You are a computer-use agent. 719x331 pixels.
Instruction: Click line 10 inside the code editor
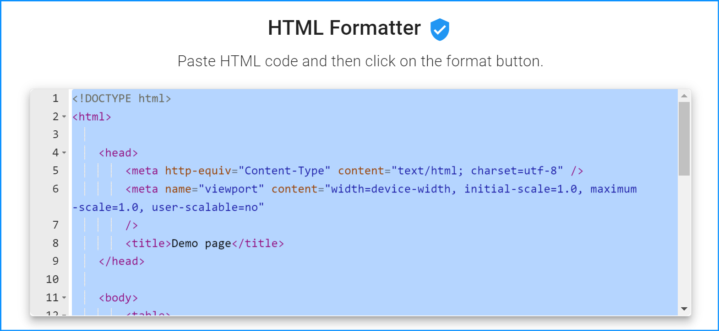[183, 279]
